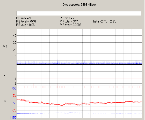Click the empty white progress bar field
145x120 pixels.
(79, 13)
